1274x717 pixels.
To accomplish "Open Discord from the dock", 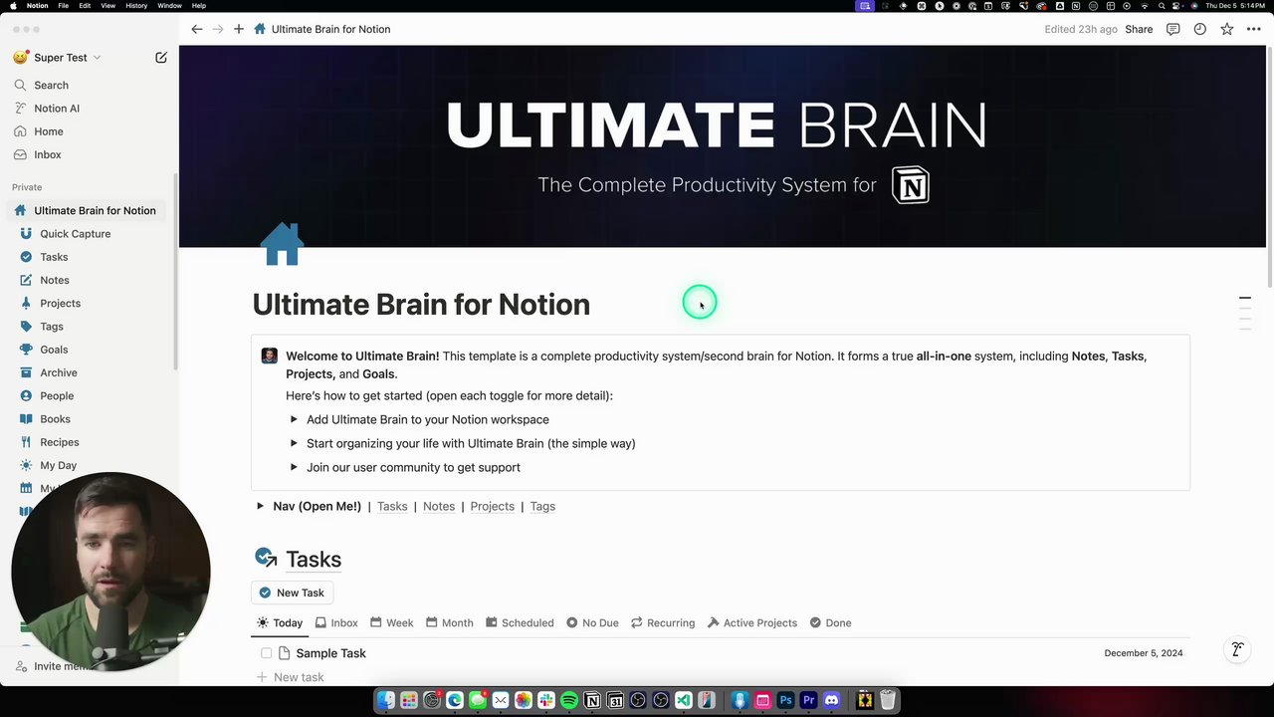I will [x=831, y=701].
